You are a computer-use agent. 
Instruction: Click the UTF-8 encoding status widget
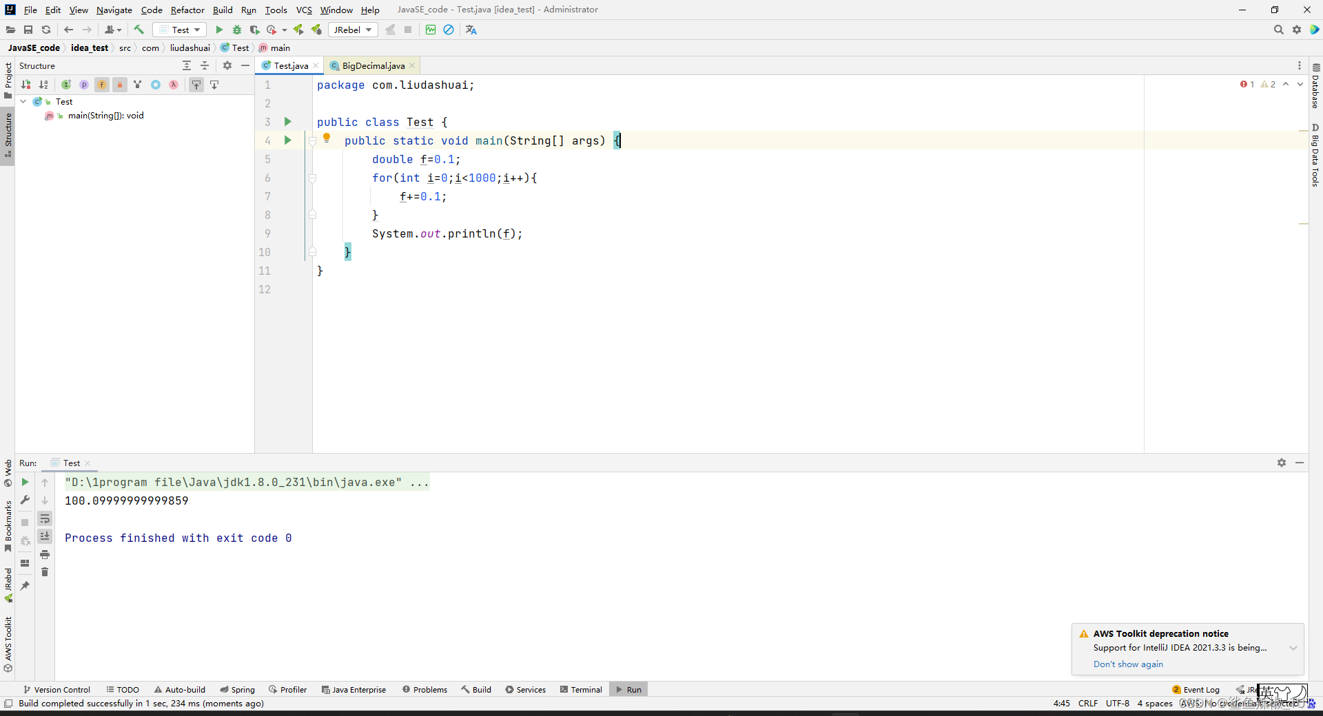click(x=1117, y=703)
